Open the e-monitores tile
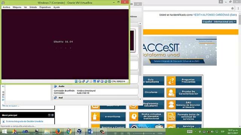The height and width of the screenshot is (135, 241). (x=108, y=117)
